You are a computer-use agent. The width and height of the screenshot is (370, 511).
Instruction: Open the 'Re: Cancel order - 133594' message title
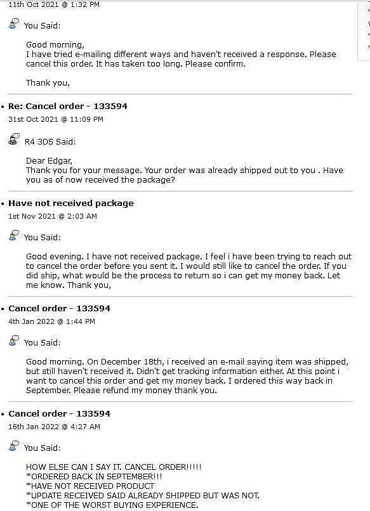tap(68, 107)
